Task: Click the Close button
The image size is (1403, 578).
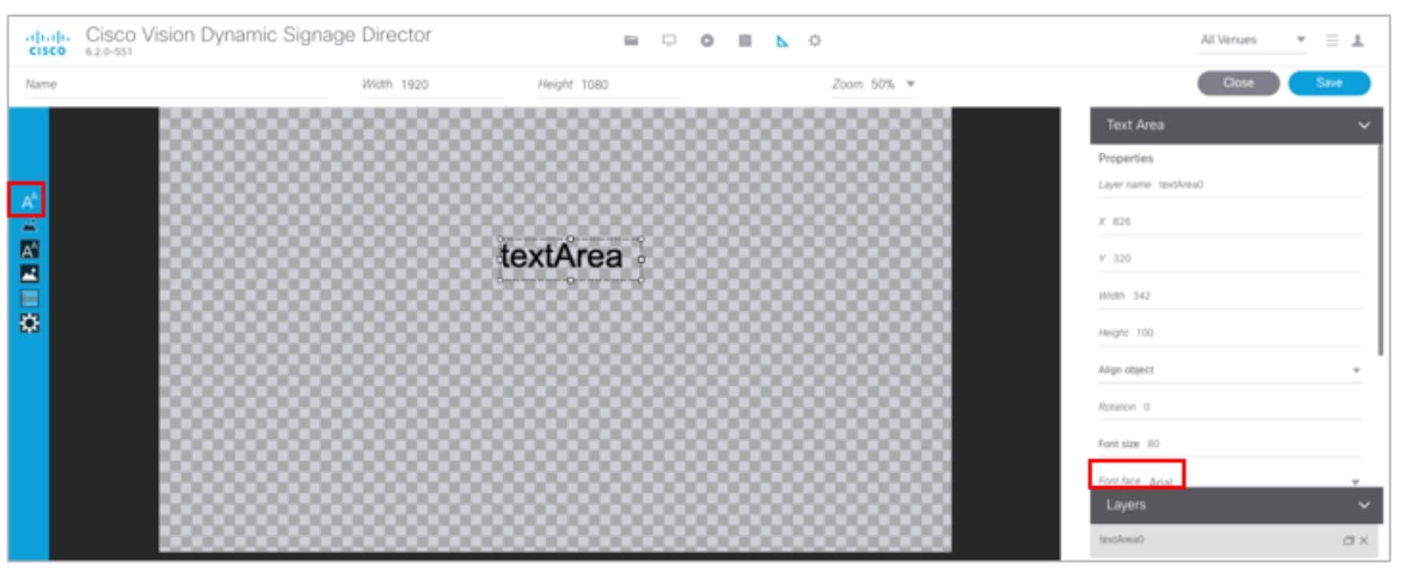Action: (1238, 83)
